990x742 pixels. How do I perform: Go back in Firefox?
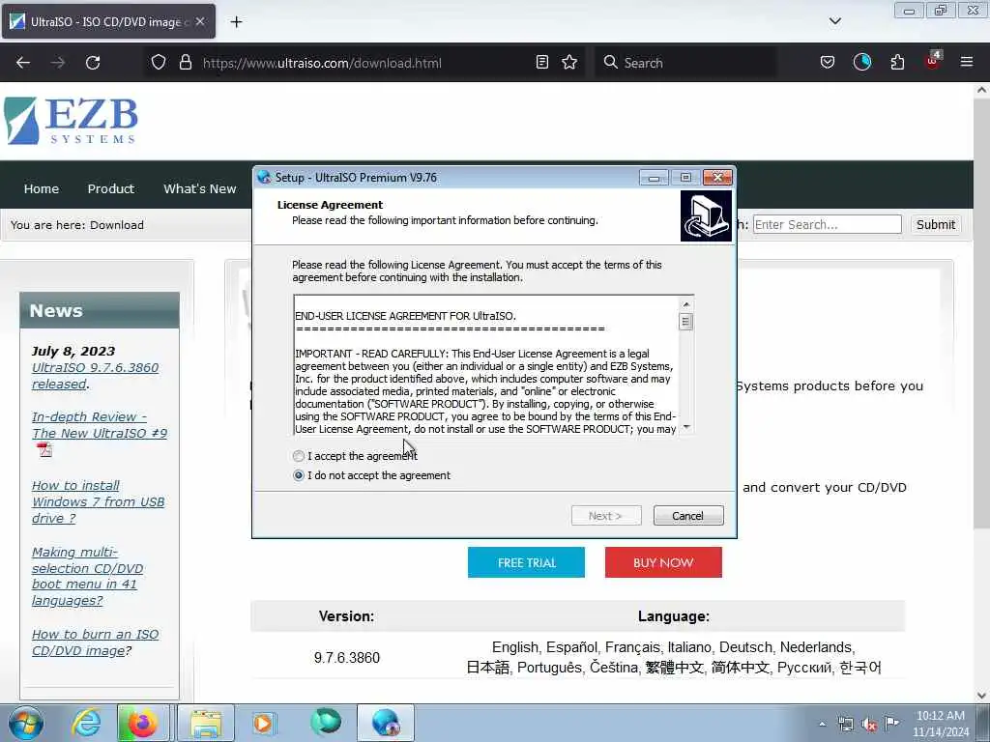[x=23, y=63]
